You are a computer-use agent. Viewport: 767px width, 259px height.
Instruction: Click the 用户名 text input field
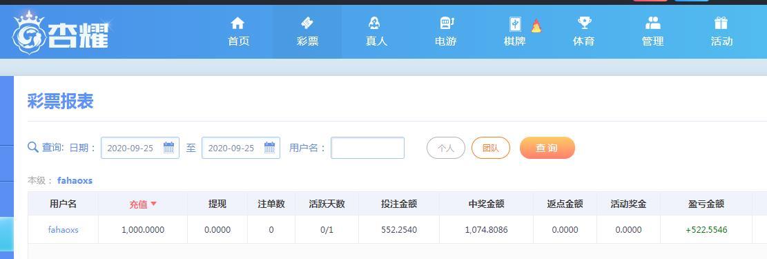pos(368,148)
